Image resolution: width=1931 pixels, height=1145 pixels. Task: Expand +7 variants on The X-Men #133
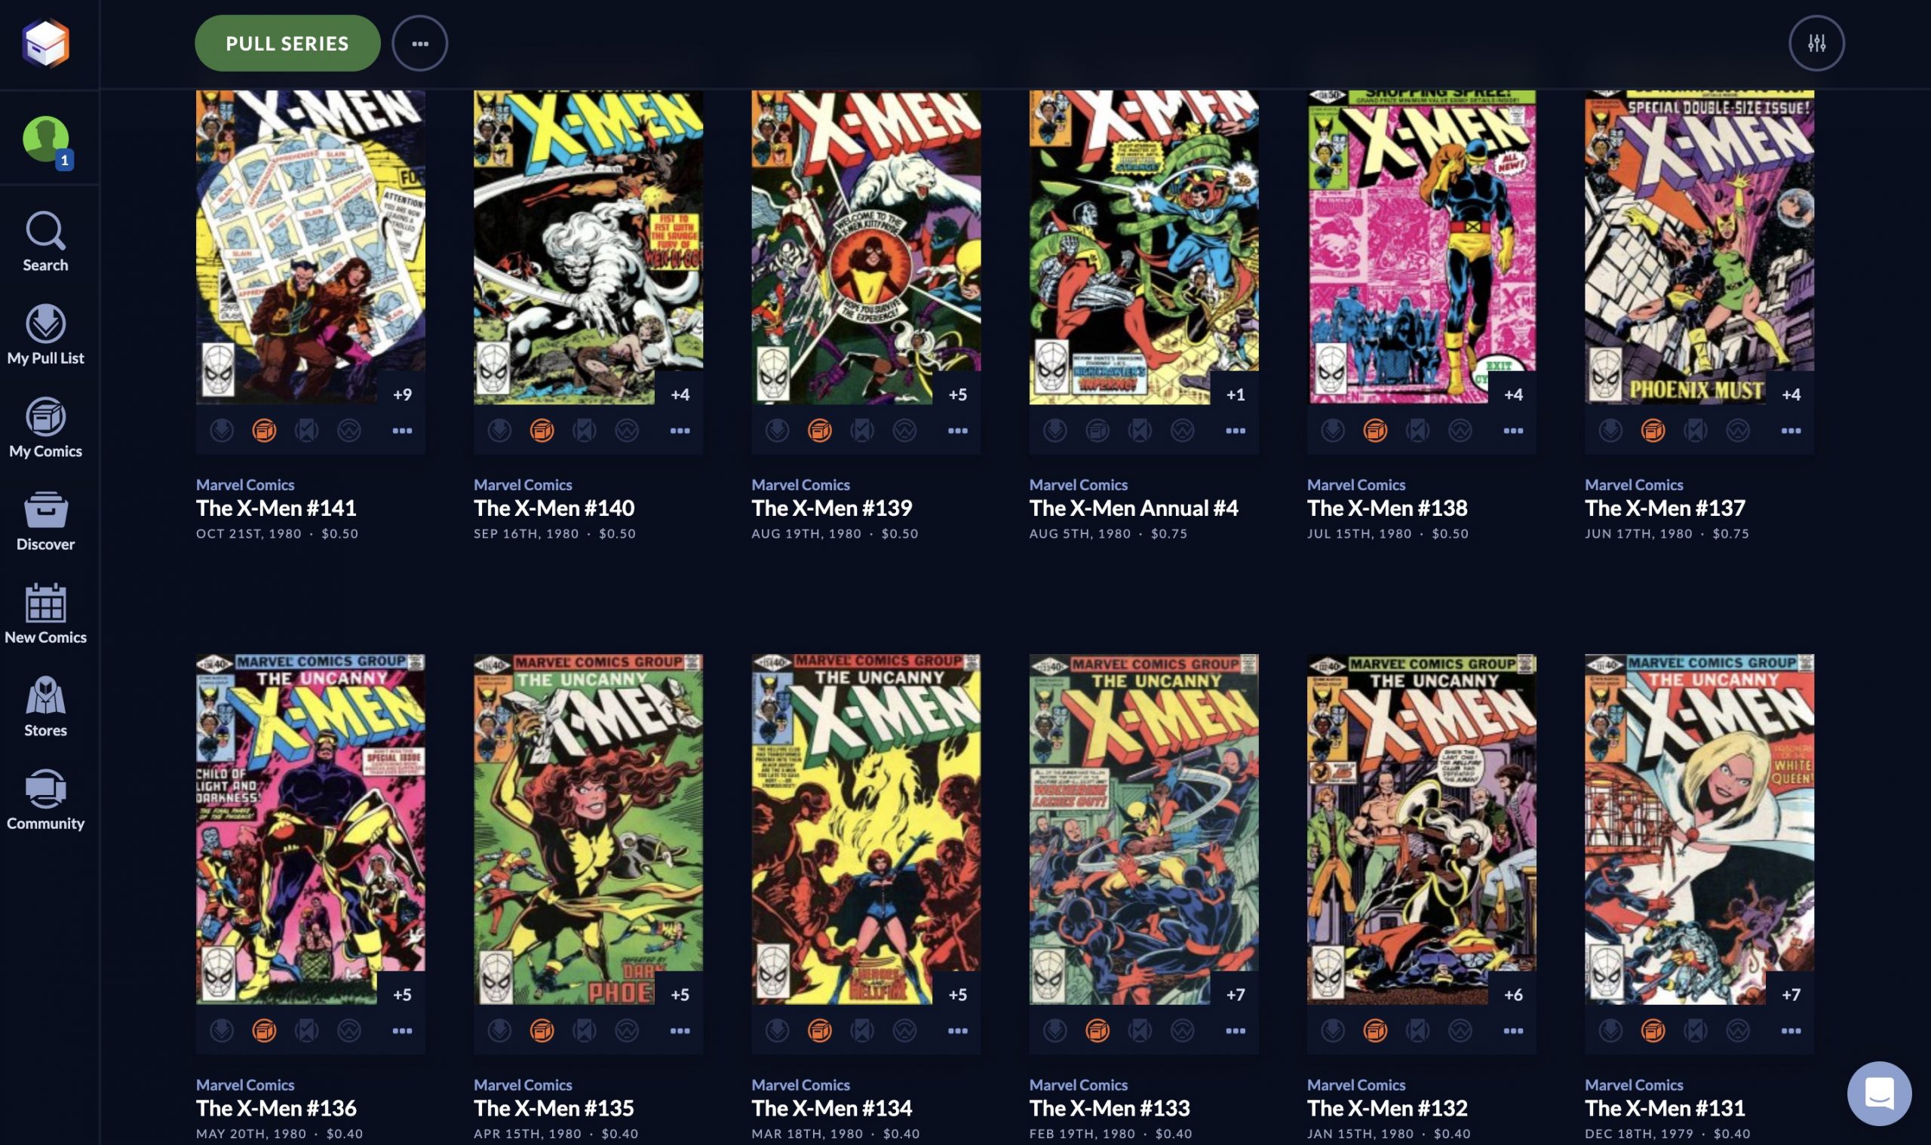click(x=1235, y=995)
